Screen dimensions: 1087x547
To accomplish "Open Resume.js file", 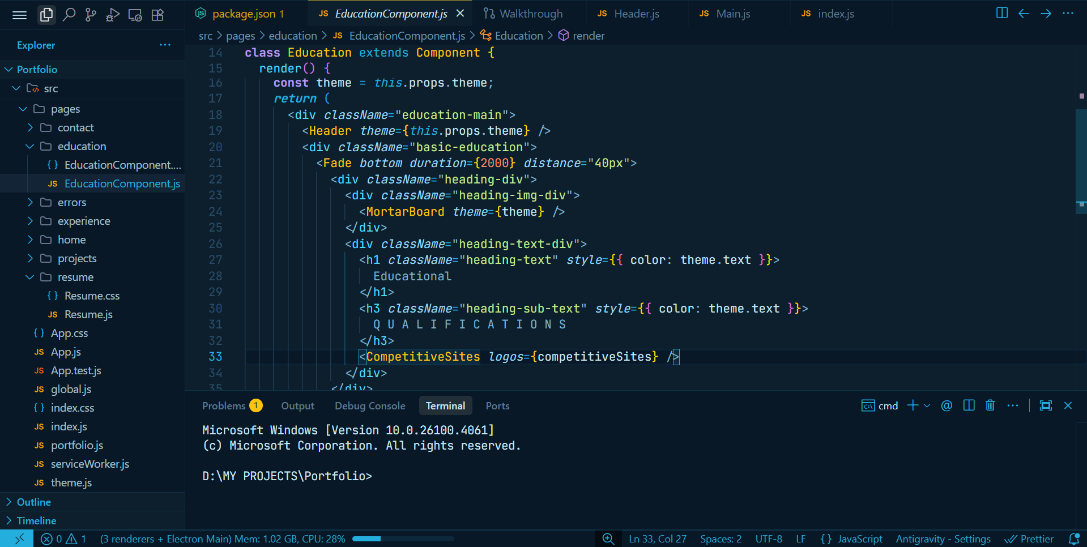I will [92, 314].
